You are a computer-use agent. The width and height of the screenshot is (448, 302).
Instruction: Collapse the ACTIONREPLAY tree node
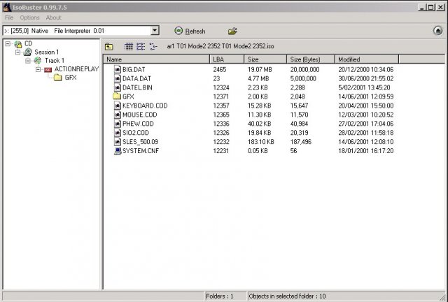point(38,69)
